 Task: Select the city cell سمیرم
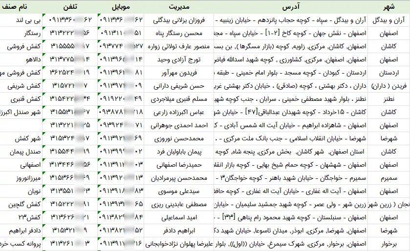point(389,178)
